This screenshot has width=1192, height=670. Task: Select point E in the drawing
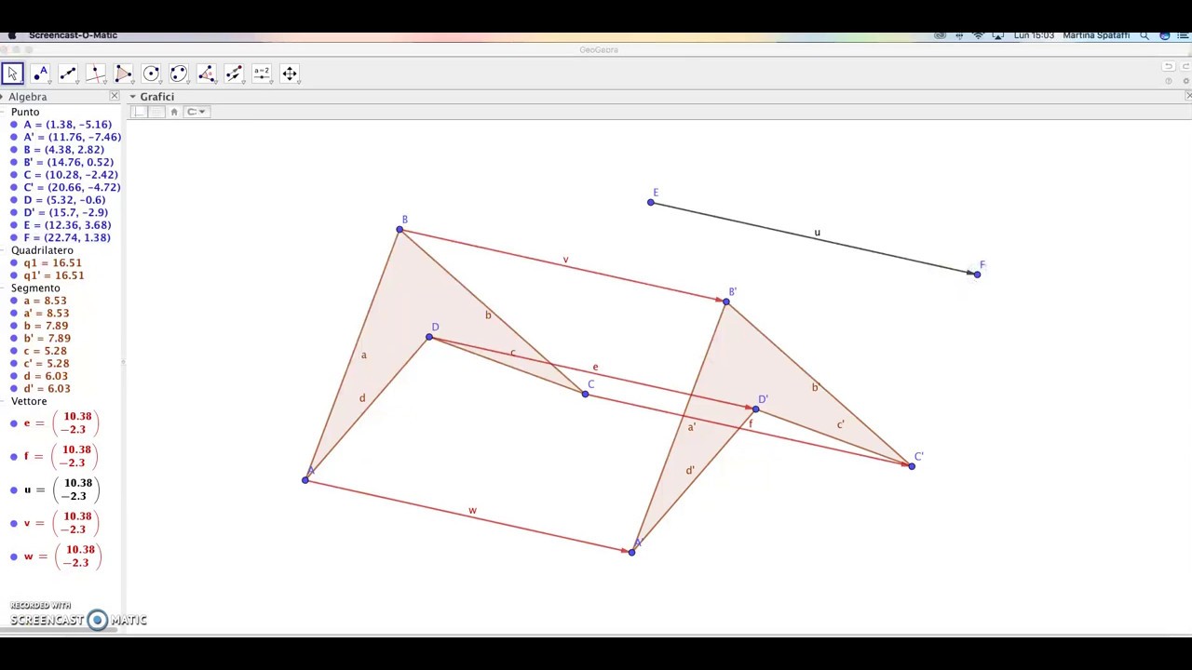click(651, 202)
